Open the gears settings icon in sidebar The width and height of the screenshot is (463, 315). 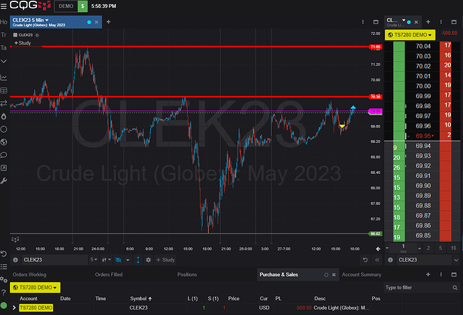pos(4,279)
